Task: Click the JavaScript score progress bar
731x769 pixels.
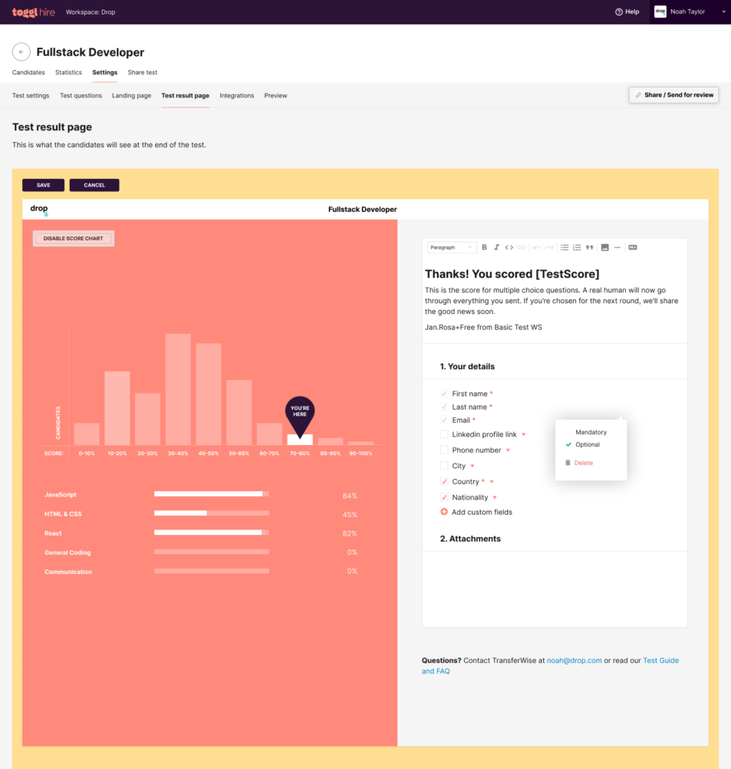Action: coord(211,495)
